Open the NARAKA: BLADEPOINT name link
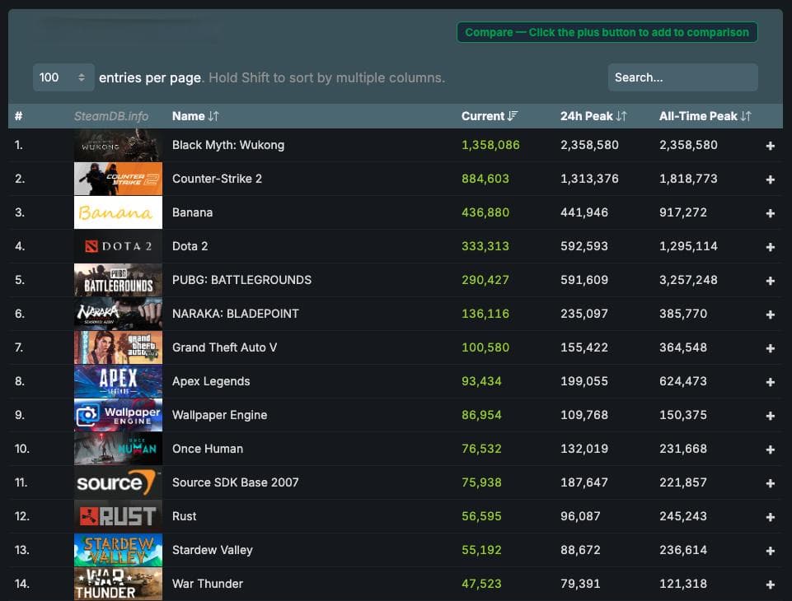 [x=236, y=314]
